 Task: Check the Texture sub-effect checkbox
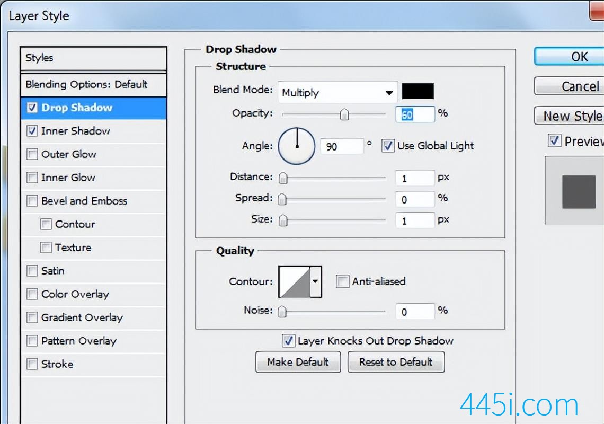[x=46, y=247]
